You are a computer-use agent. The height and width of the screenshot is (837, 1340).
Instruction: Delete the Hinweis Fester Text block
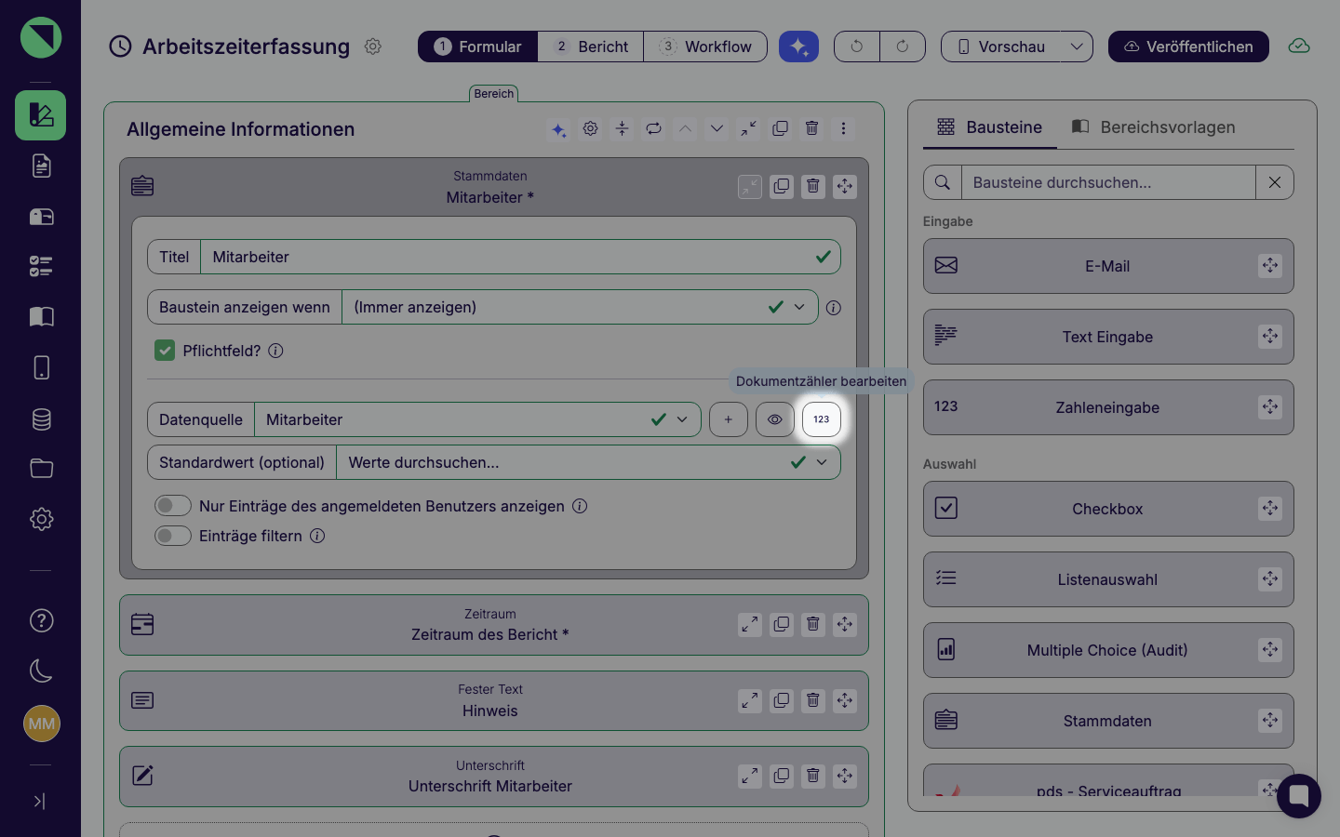[813, 700]
